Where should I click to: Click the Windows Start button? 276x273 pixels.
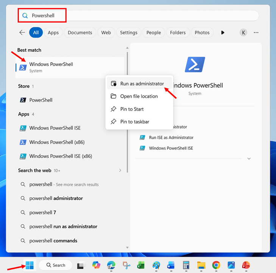click(x=29, y=265)
